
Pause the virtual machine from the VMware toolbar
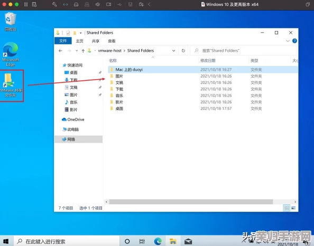pyautogui.click(x=26, y=4)
